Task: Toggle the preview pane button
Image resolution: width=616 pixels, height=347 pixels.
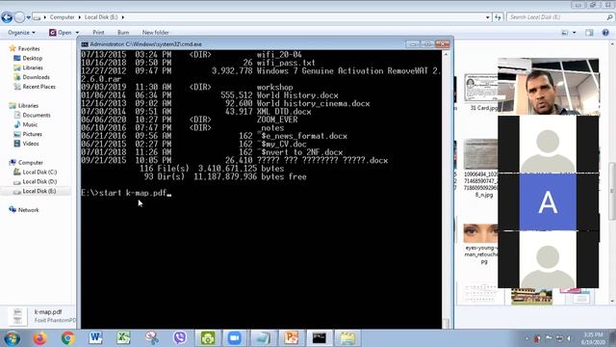Action: 589,33
